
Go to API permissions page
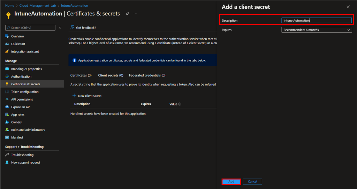pos(22,99)
